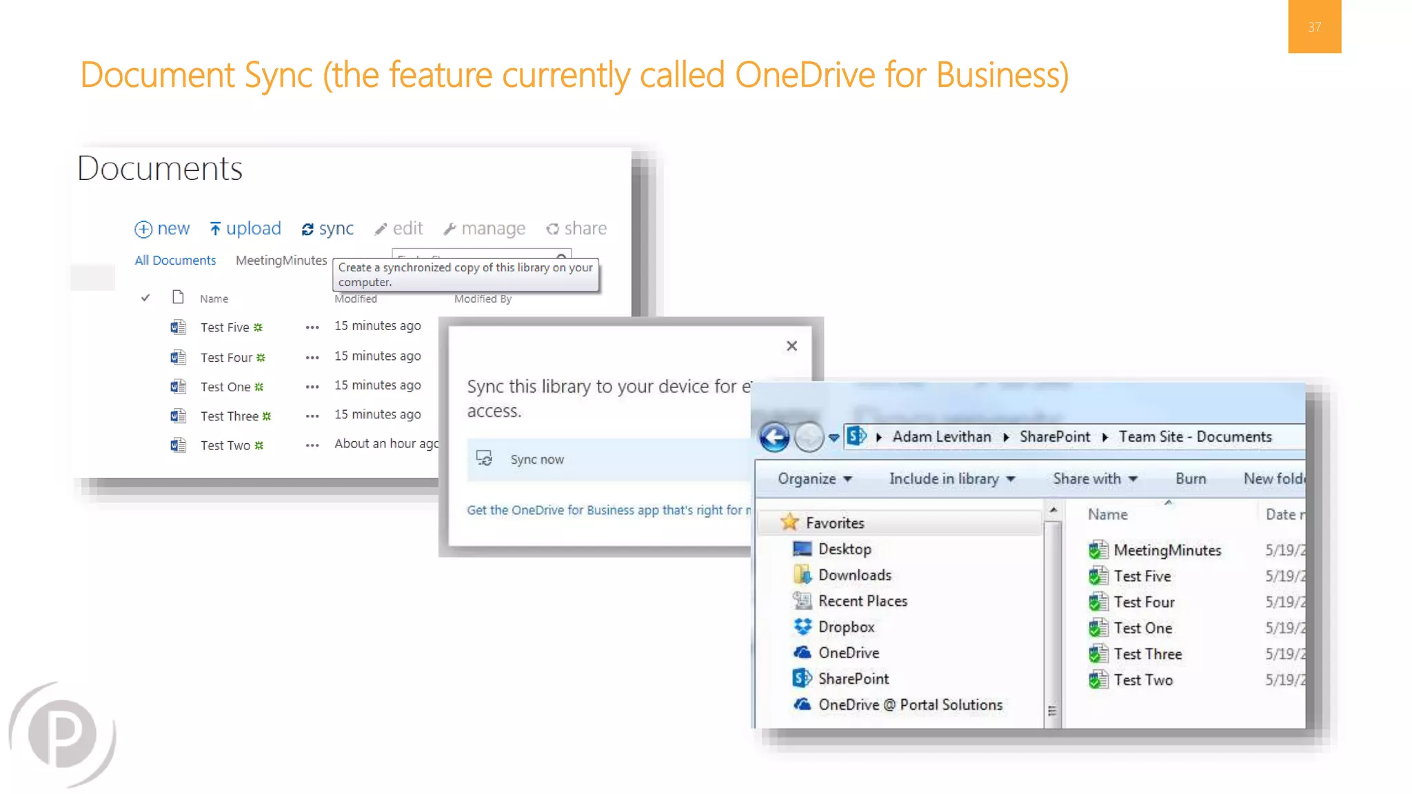1412x794 pixels.
Task: Select Test One file in Explorer
Action: (x=1142, y=628)
